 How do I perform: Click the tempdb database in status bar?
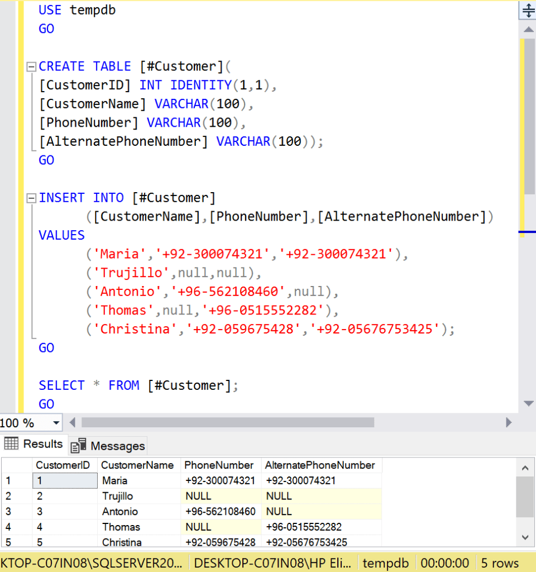[x=385, y=563]
